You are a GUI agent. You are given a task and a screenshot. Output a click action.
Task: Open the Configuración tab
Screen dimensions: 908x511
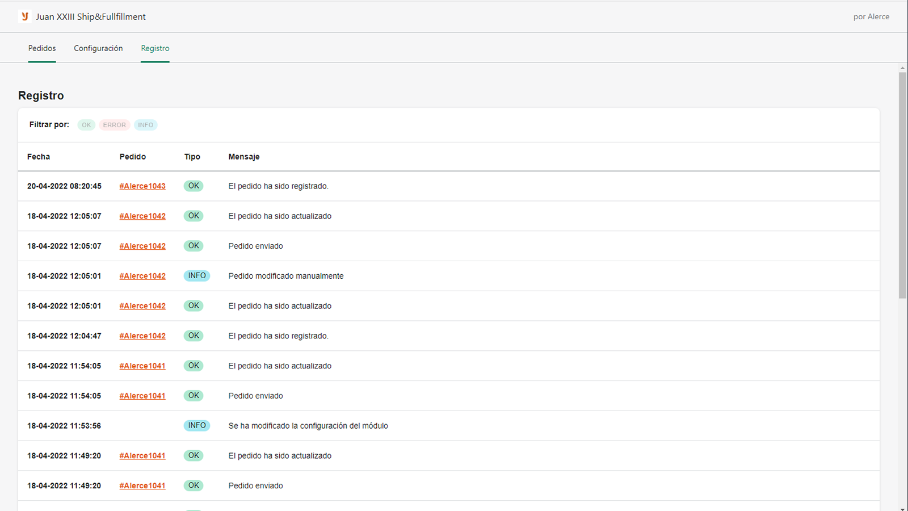click(x=98, y=48)
